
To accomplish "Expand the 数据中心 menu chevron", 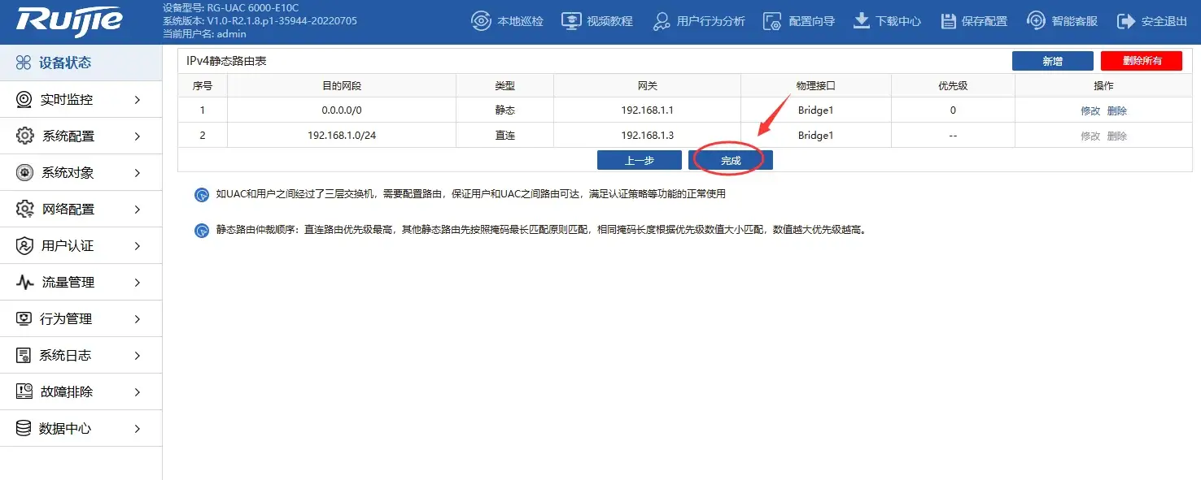I will pyautogui.click(x=137, y=428).
